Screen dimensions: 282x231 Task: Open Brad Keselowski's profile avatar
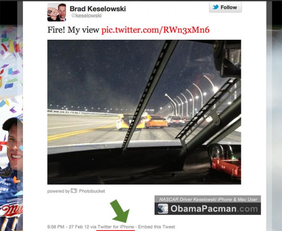[x=56, y=12]
